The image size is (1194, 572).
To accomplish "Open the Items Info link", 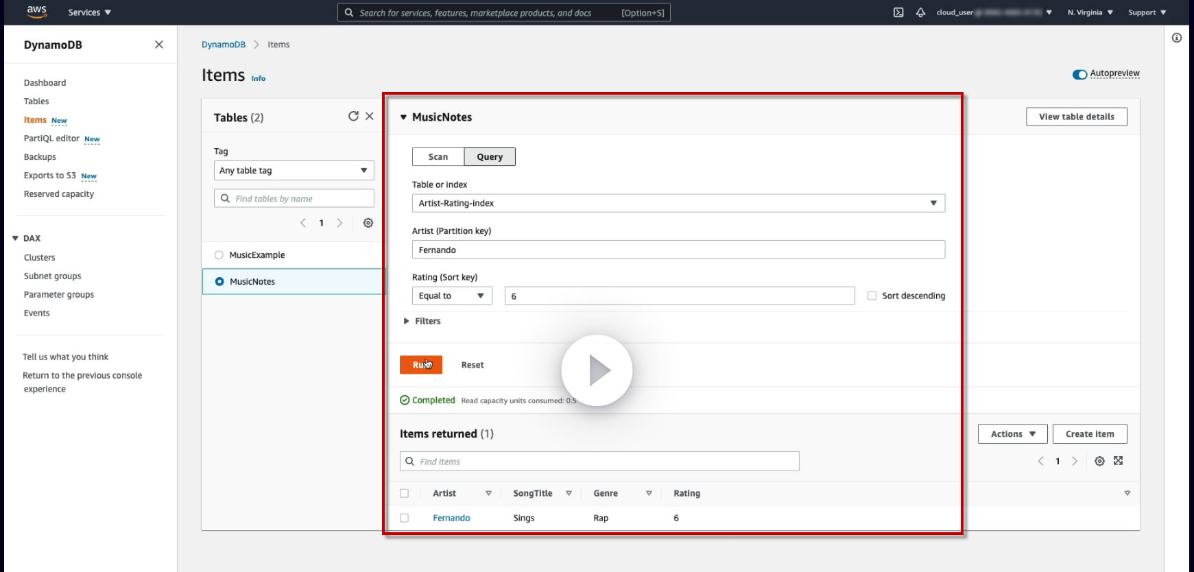I will pos(259,78).
